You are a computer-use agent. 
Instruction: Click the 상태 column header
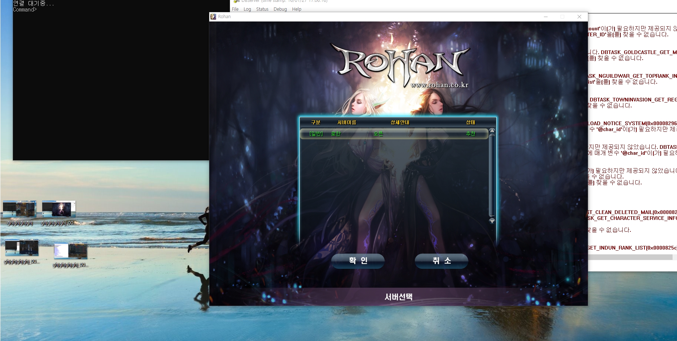tap(470, 122)
